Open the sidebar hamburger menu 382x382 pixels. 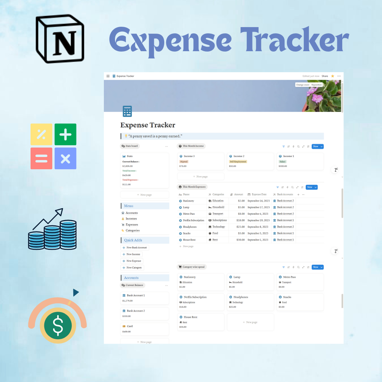[x=108, y=76]
